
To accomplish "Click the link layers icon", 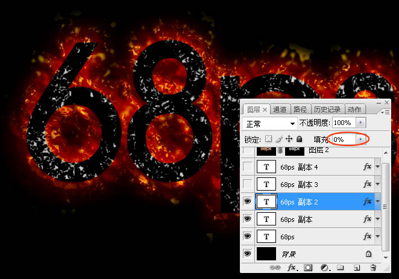I will [275, 268].
